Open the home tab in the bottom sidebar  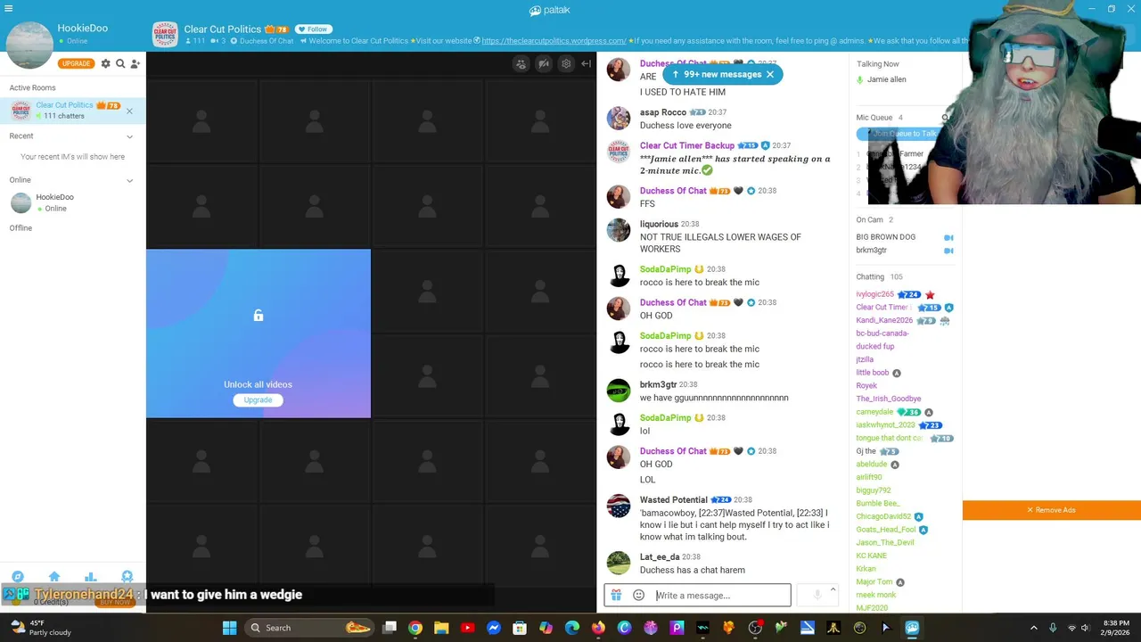[x=54, y=577]
